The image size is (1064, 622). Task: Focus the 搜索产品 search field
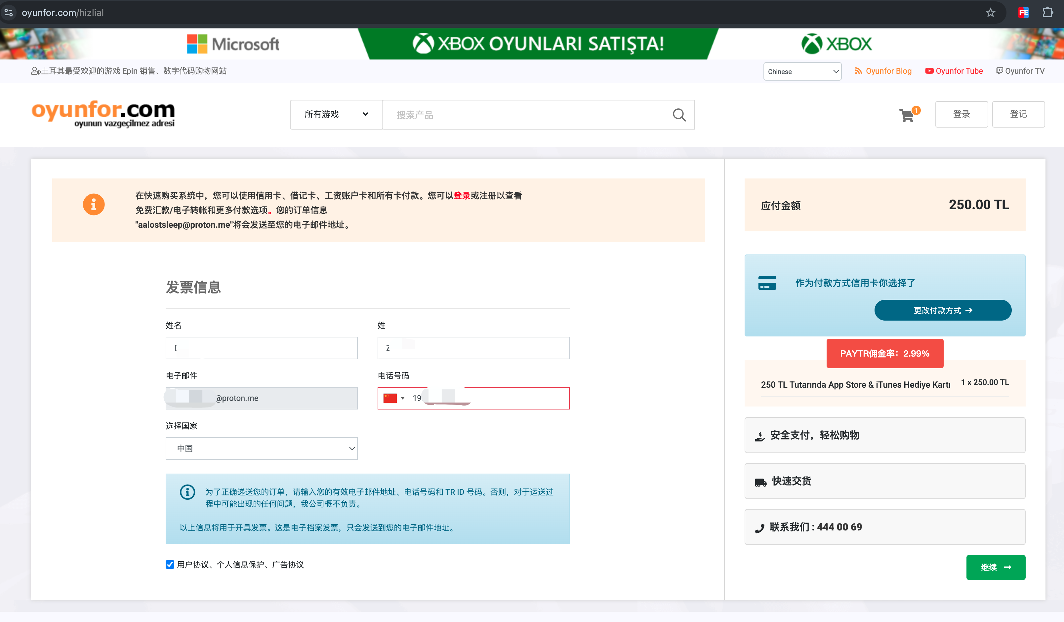(x=523, y=115)
